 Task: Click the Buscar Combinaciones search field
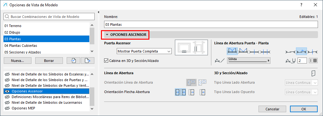(49, 17)
